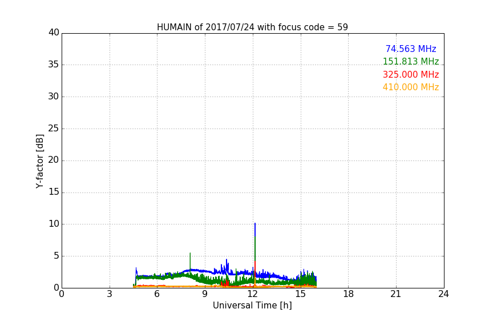Click the x-axis tick label 9

coord(205,294)
